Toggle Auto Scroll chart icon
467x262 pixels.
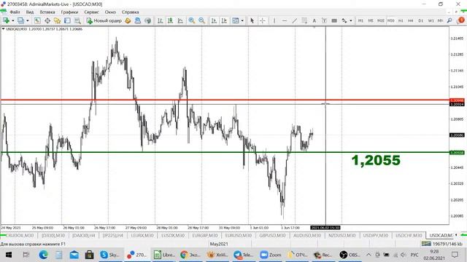click(214, 20)
